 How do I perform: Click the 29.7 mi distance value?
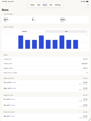(7, 20)
